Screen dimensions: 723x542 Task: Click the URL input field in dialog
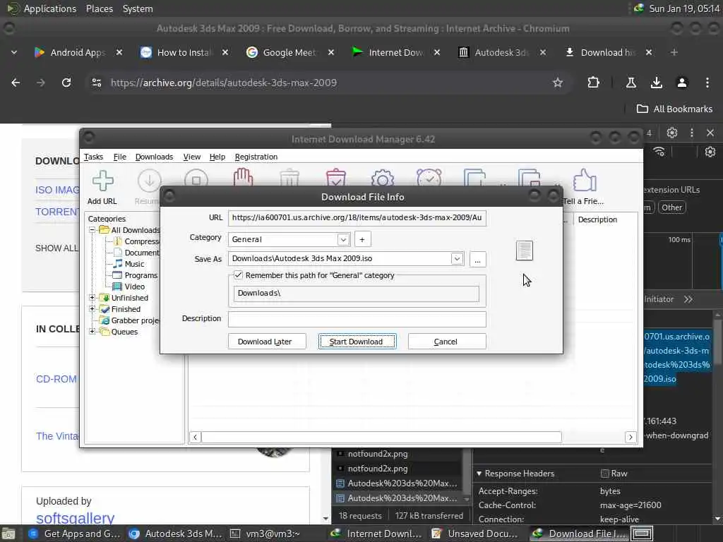357,218
